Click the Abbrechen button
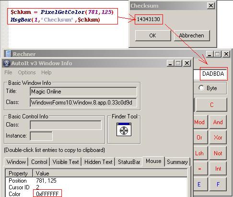The width and height of the screenshot is (233, 197). pyautogui.click(x=192, y=35)
